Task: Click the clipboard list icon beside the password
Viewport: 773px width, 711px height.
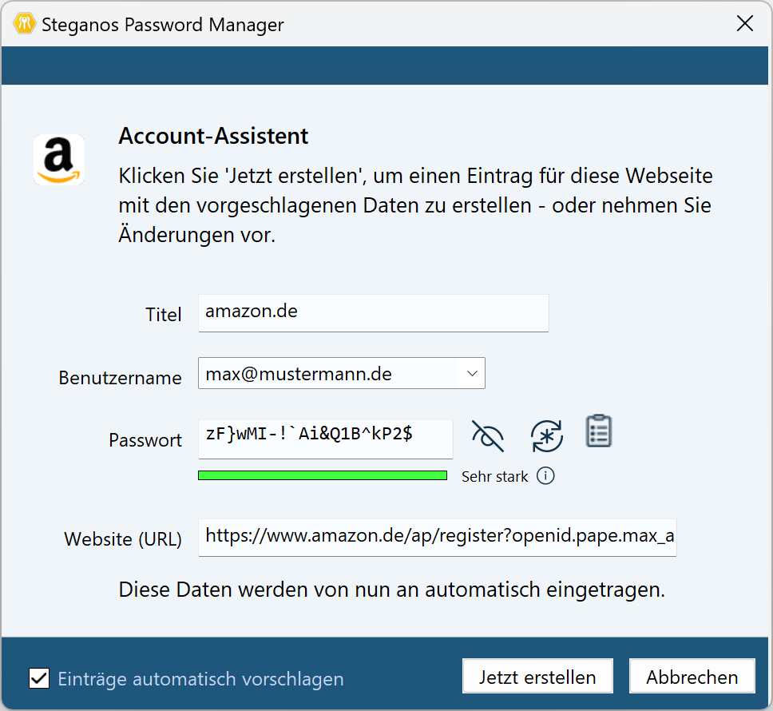Action: (x=599, y=431)
